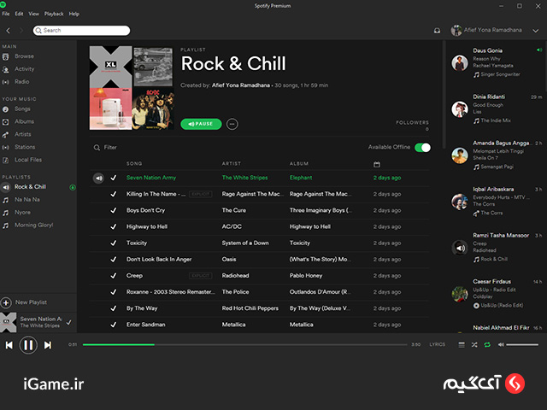The width and height of the screenshot is (547, 410).
Task: Open Songs under Your Music
Action: [x=22, y=109]
